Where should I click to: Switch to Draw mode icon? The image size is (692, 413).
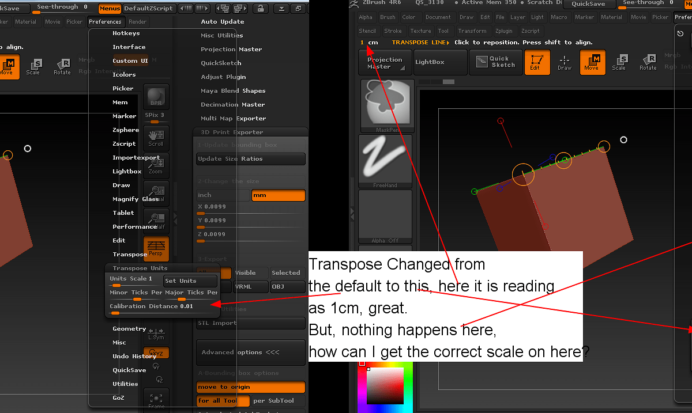click(x=564, y=62)
